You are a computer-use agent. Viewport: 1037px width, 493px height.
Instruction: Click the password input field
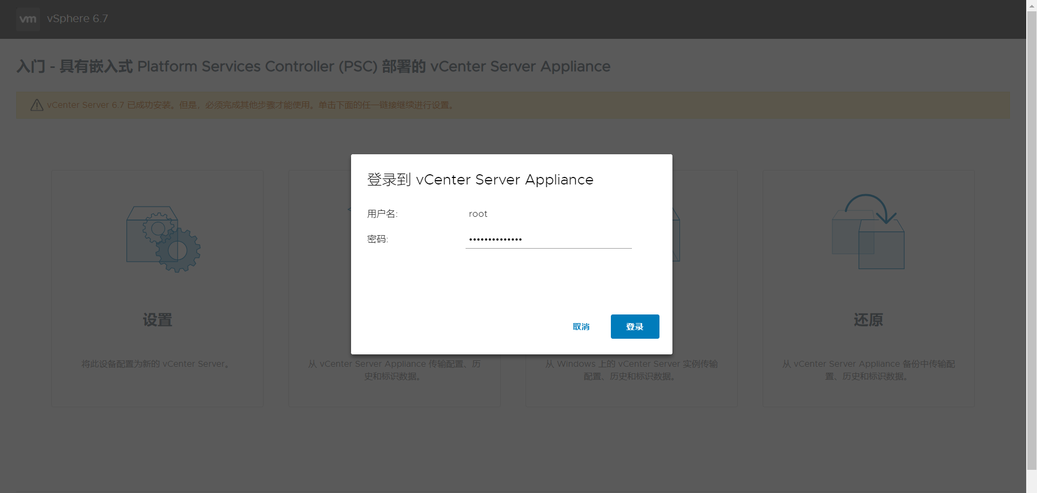click(548, 239)
